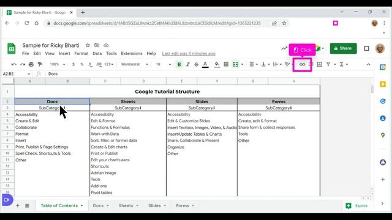Click the Redo icon in toolbar

pyautogui.click(x=23, y=64)
